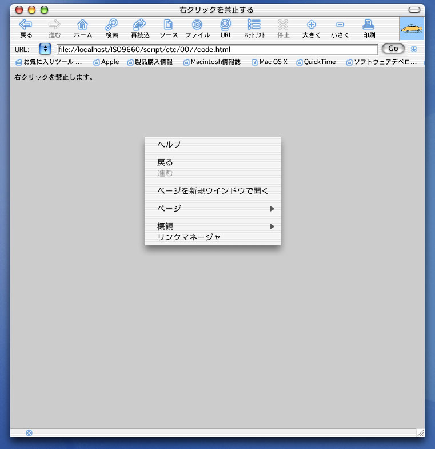
Task: Click the red close window button
Action: 19,10
